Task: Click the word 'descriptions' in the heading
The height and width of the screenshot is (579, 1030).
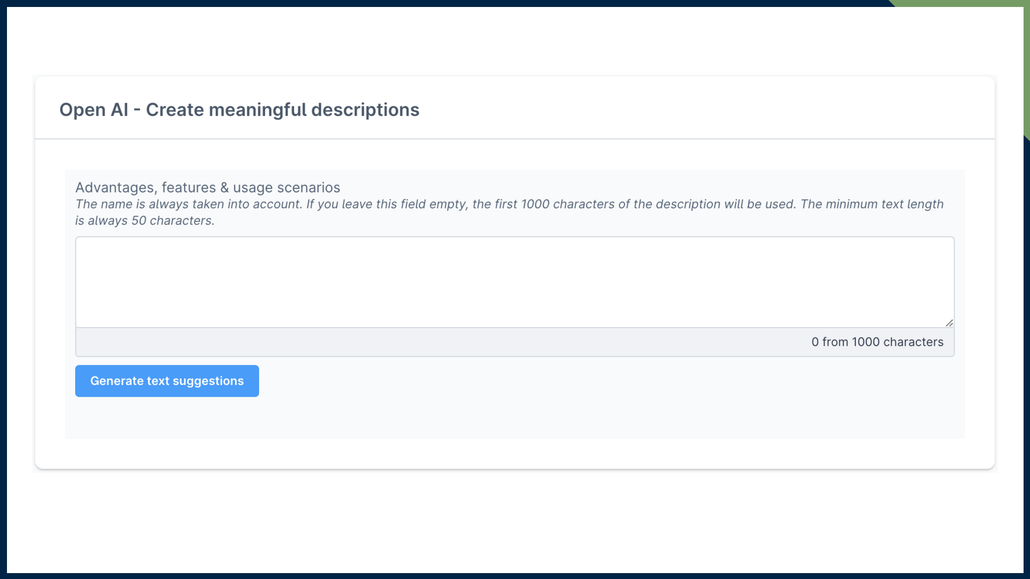Action: point(365,109)
